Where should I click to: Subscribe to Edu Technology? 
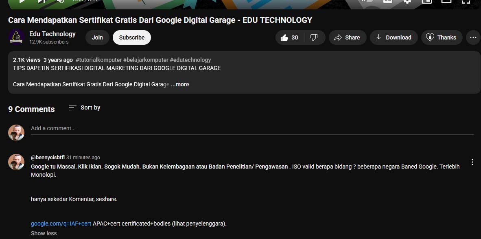131,37
